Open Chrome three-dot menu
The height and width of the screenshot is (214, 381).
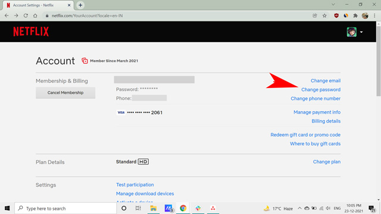coord(374,15)
